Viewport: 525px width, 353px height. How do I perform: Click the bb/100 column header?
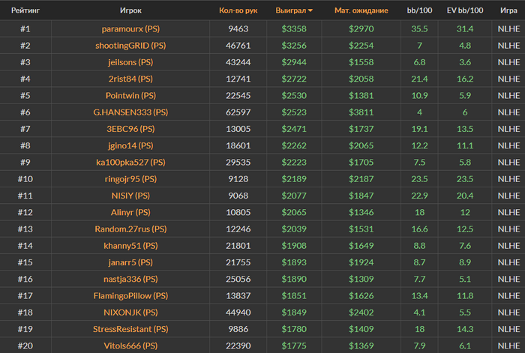point(420,10)
